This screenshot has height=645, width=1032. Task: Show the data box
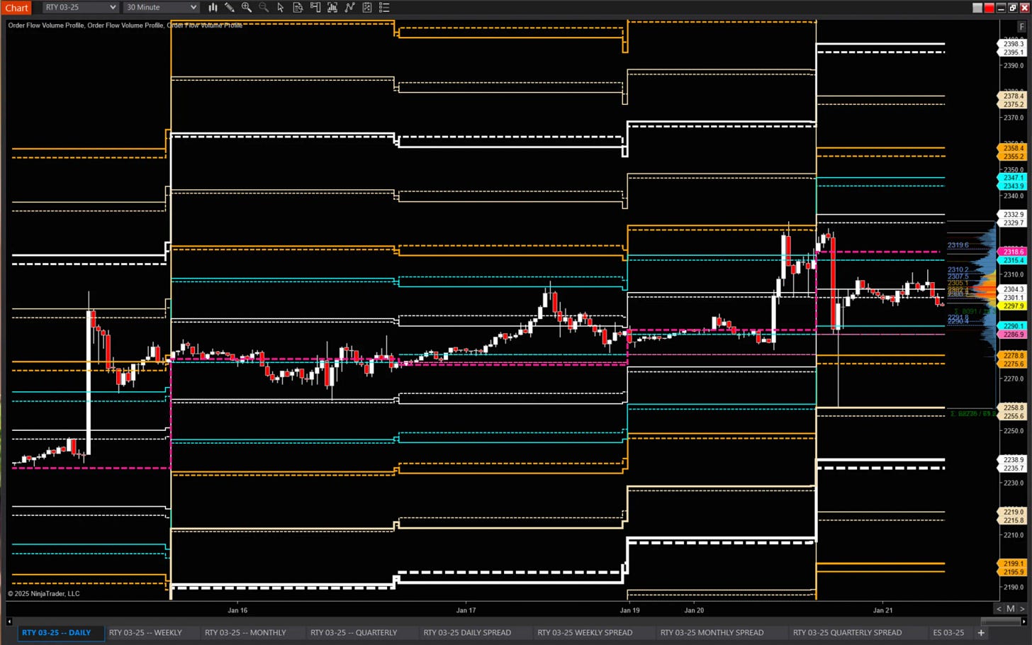(x=298, y=7)
